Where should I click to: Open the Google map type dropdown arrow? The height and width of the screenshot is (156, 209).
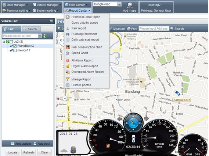click(x=119, y=4)
